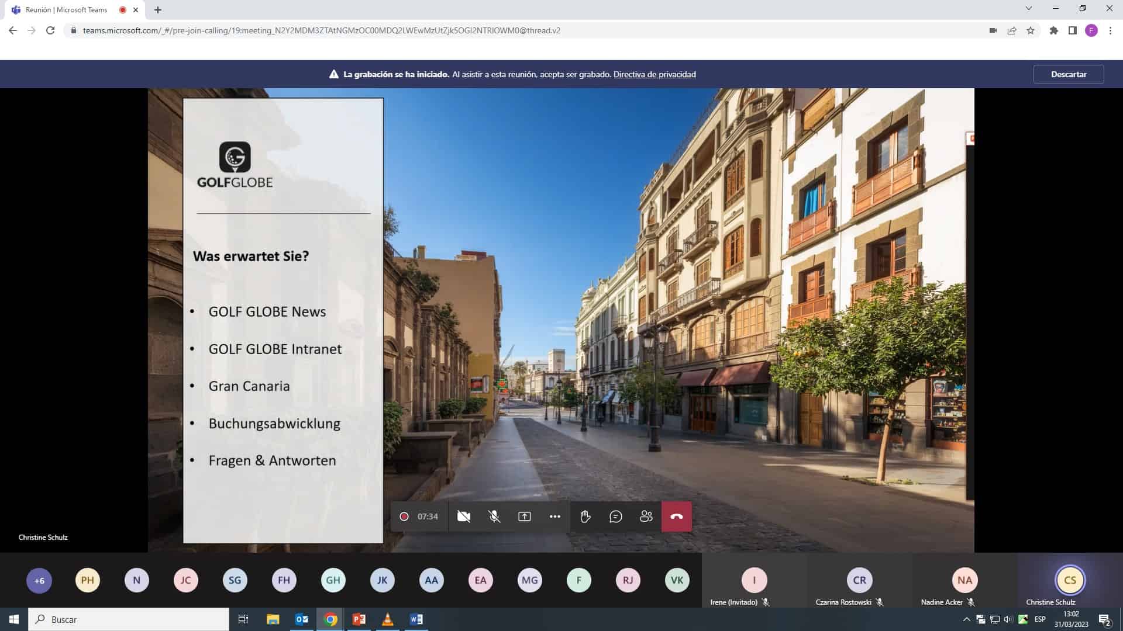Select participant avatar GH
This screenshot has height=631, width=1123.
333,580
